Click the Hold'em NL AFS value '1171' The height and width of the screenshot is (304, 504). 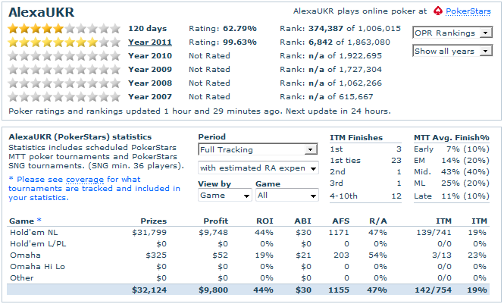(x=339, y=233)
